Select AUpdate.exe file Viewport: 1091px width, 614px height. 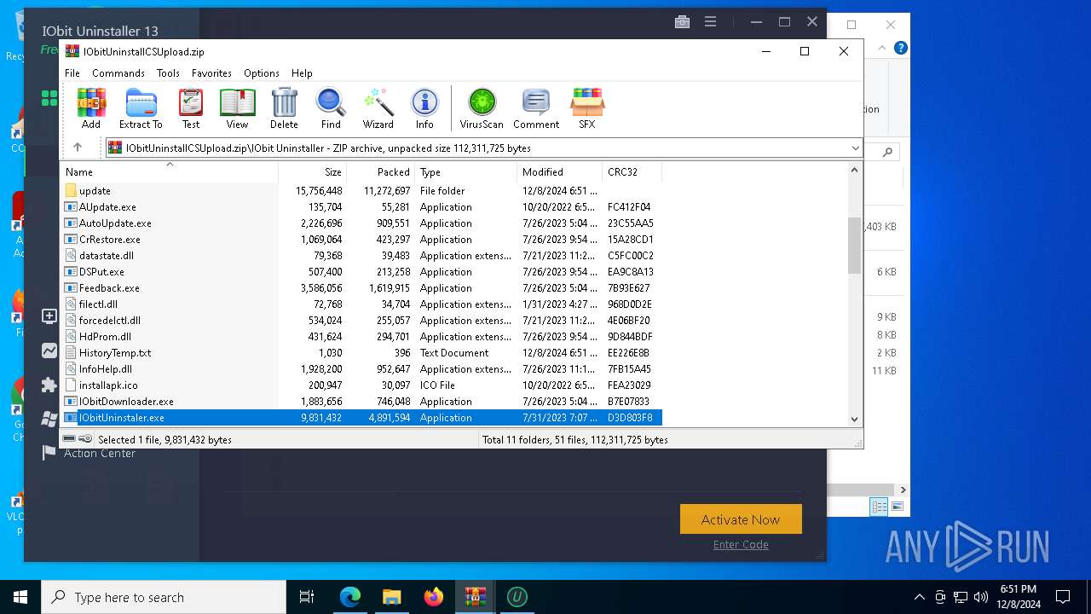click(x=361, y=207)
